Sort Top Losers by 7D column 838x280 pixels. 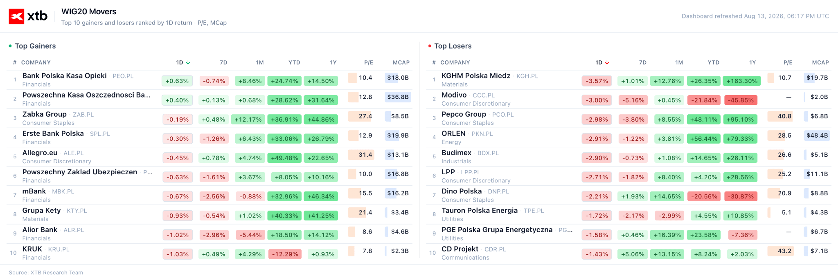tap(643, 62)
